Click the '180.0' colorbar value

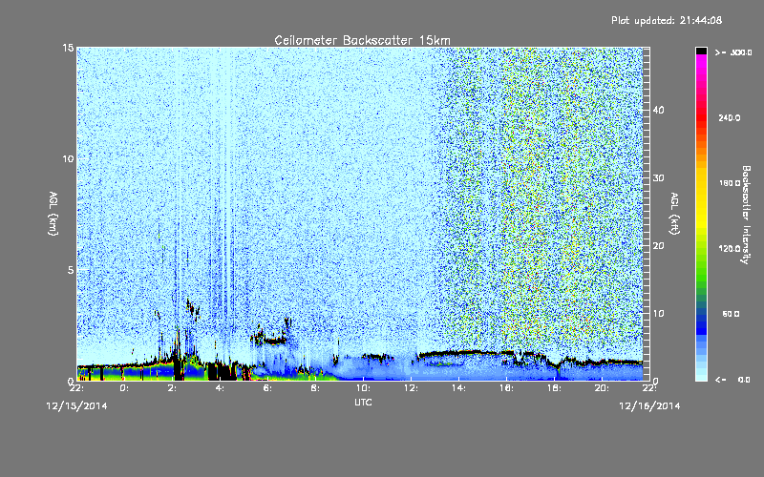pyautogui.click(x=730, y=183)
